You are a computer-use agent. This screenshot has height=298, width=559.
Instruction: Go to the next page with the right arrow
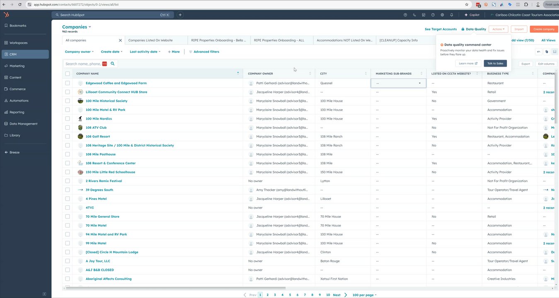click(346, 295)
